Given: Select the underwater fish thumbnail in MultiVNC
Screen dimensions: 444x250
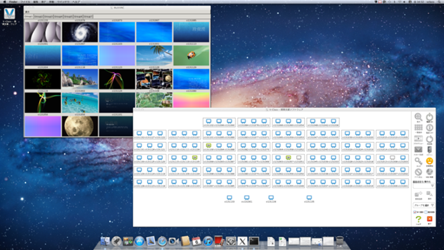Looking at the screenshot, I should coord(80,103).
